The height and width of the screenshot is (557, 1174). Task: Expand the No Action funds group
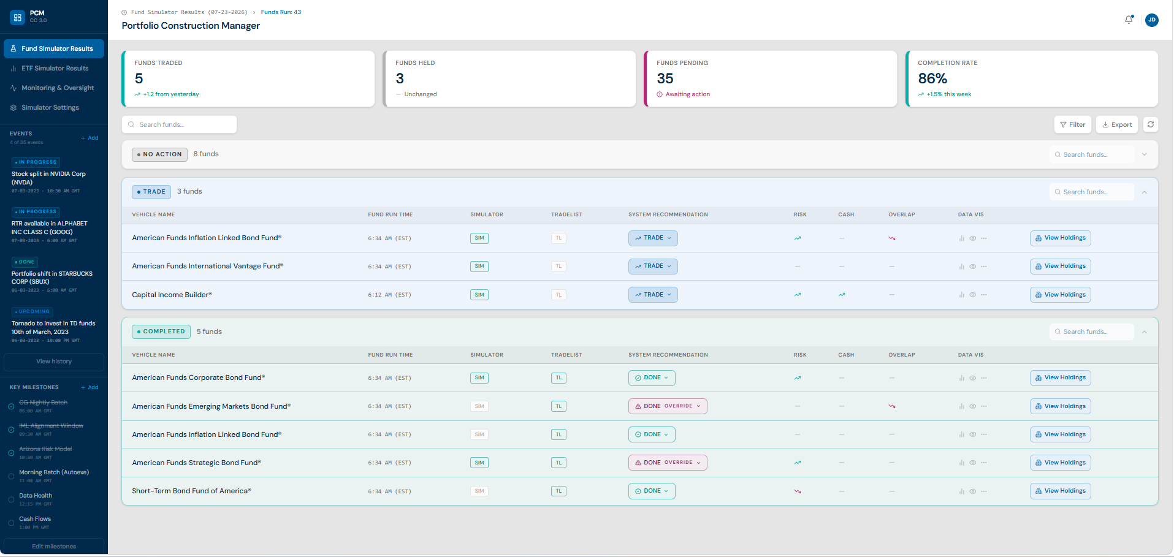(1144, 154)
